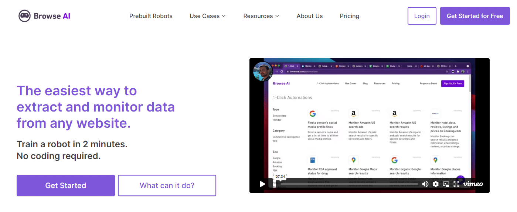
Task: Click the What can it do? button
Action: click(167, 185)
